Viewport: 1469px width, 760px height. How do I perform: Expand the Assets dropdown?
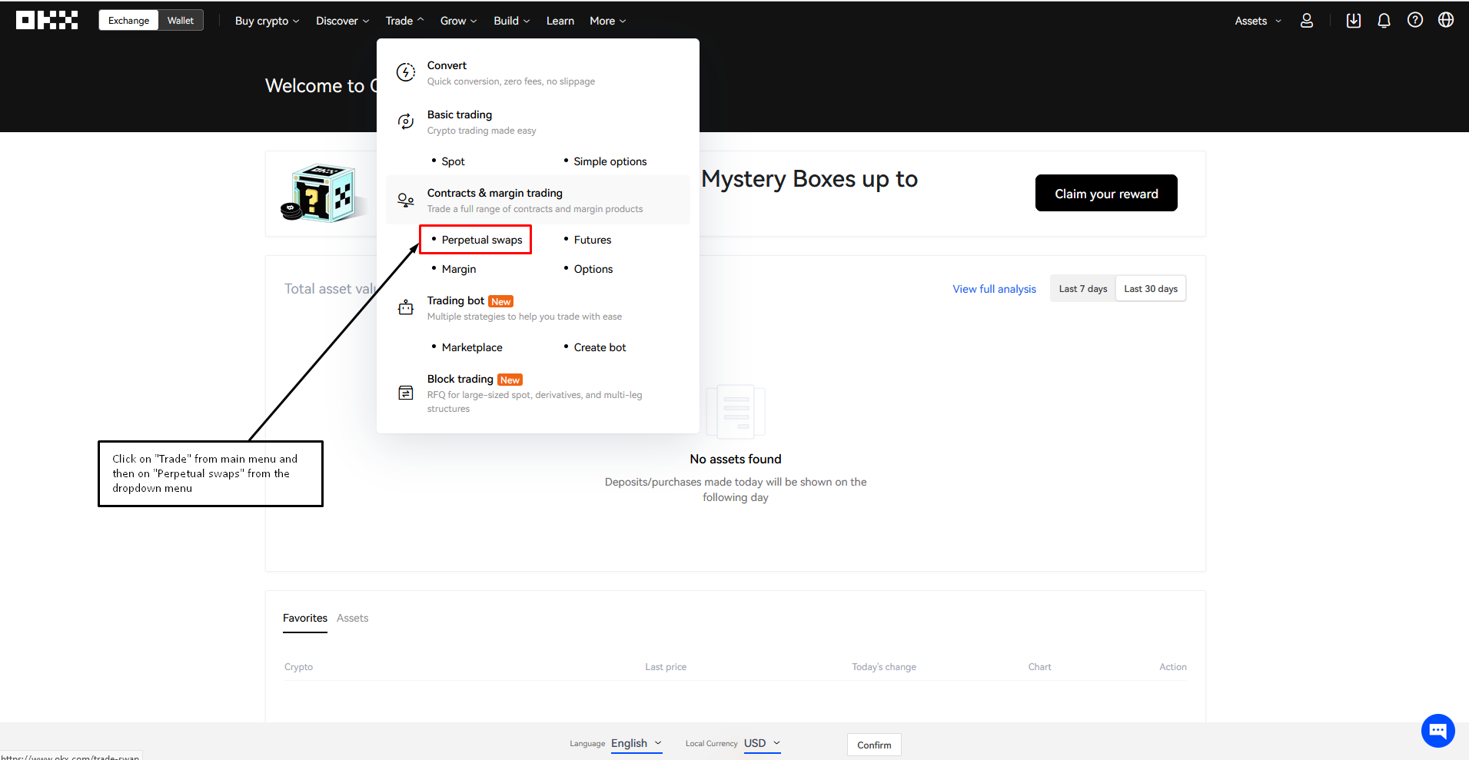coord(1258,21)
